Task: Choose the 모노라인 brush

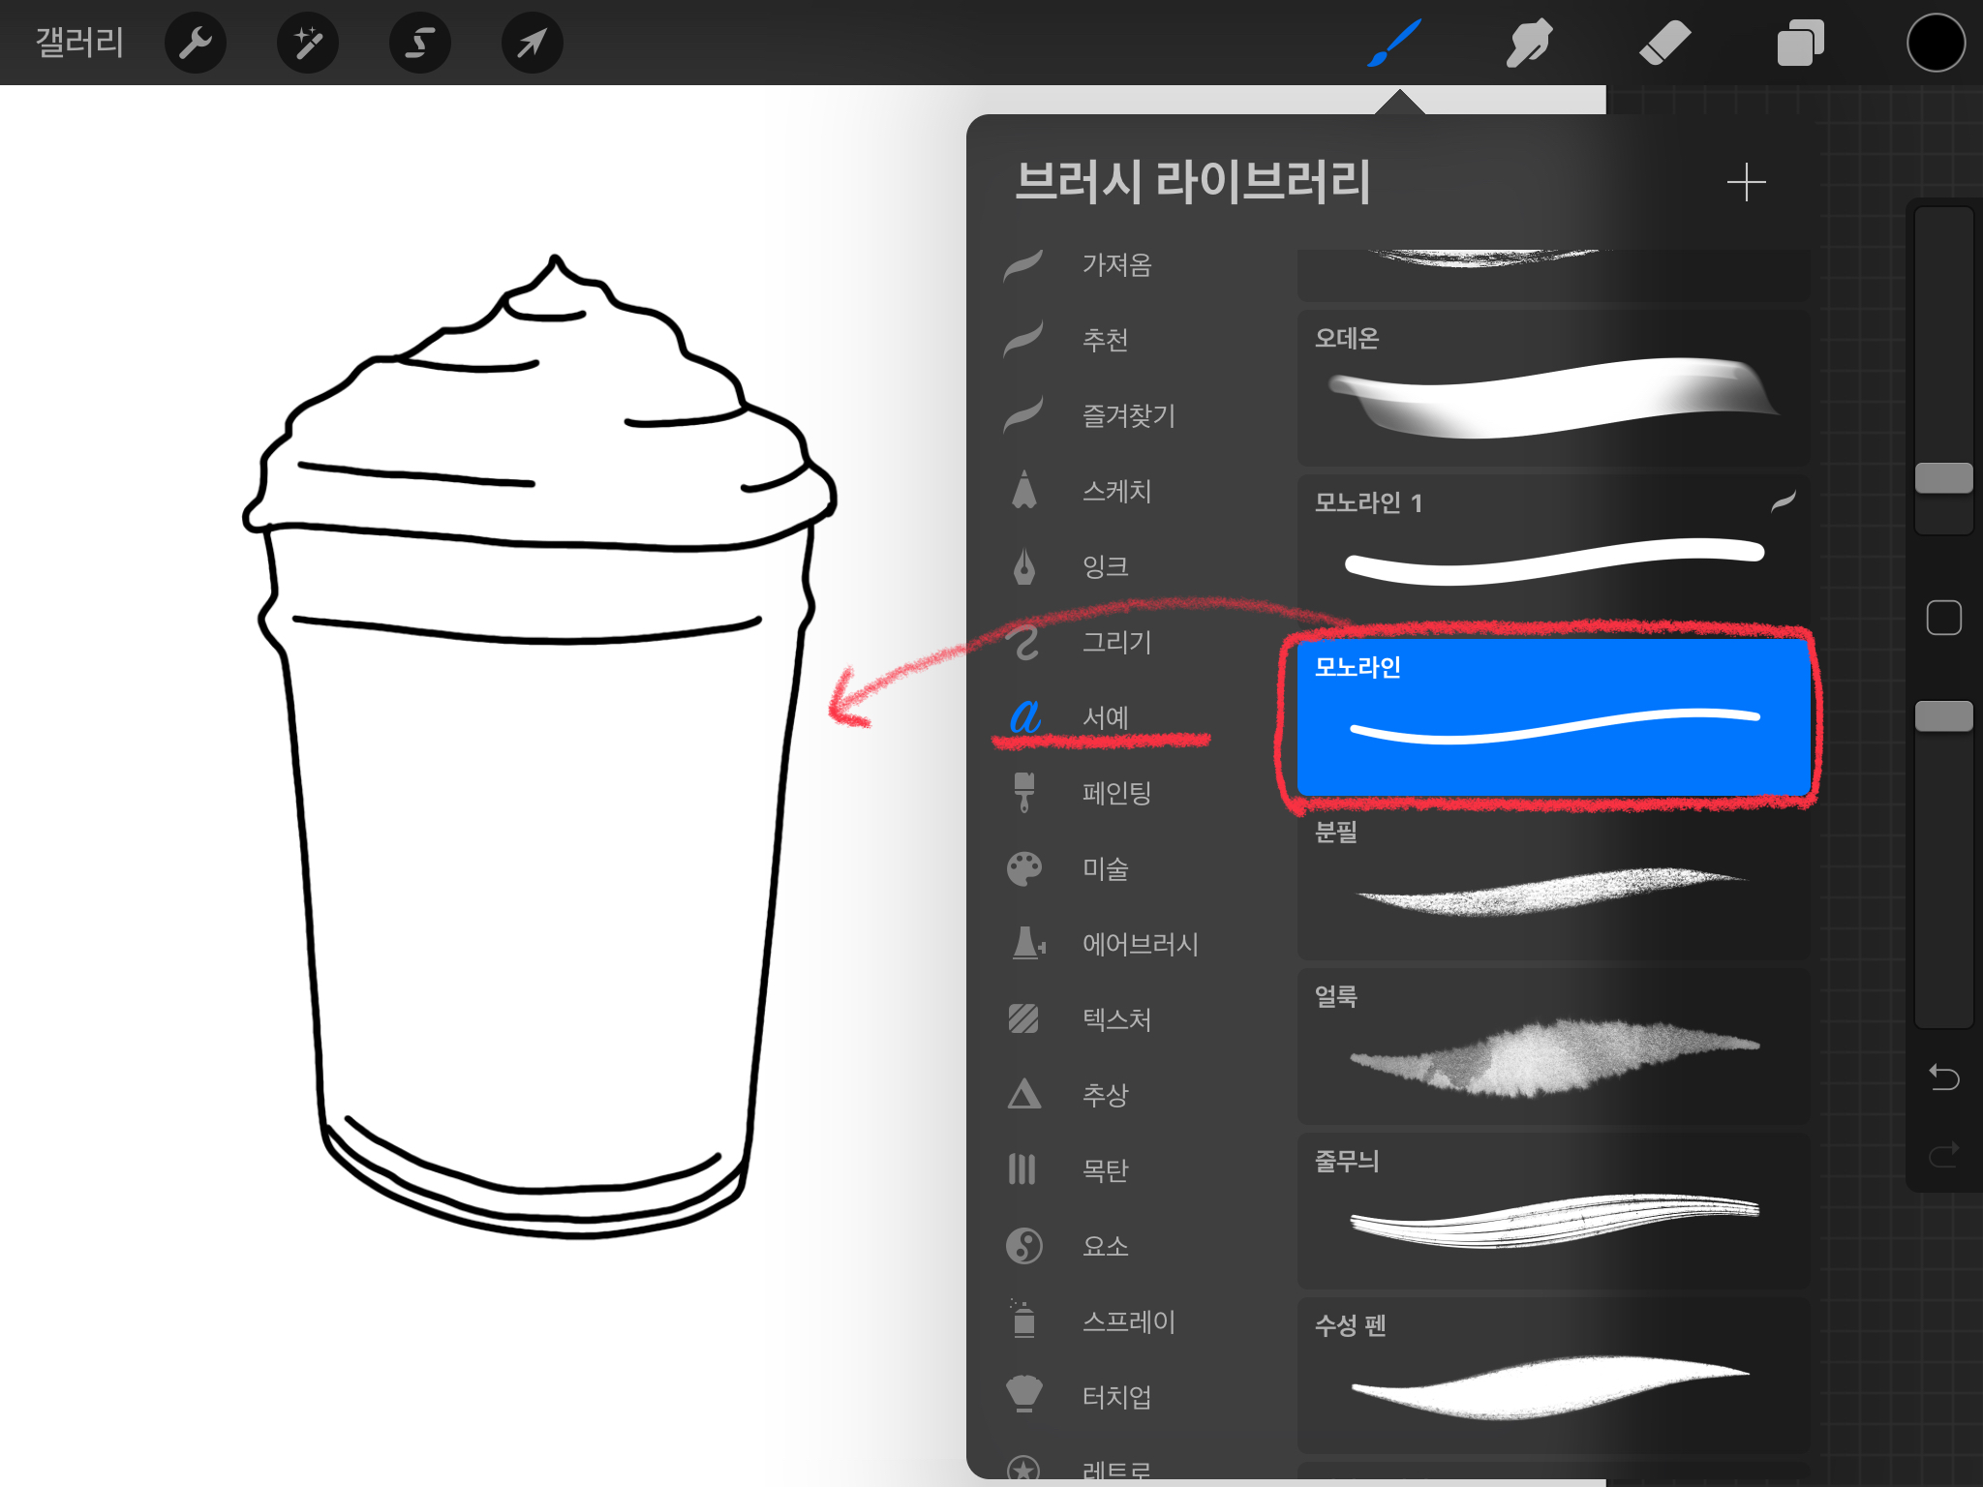Action: click(x=1553, y=716)
